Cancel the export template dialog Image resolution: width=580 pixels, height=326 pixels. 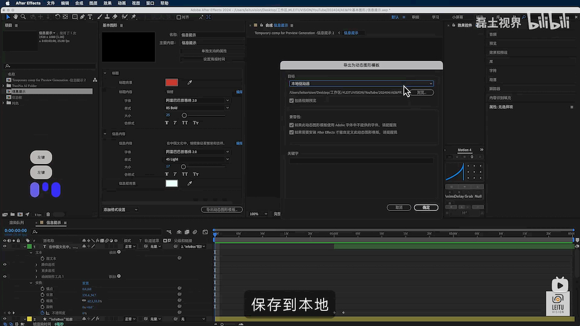pos(399,208)
